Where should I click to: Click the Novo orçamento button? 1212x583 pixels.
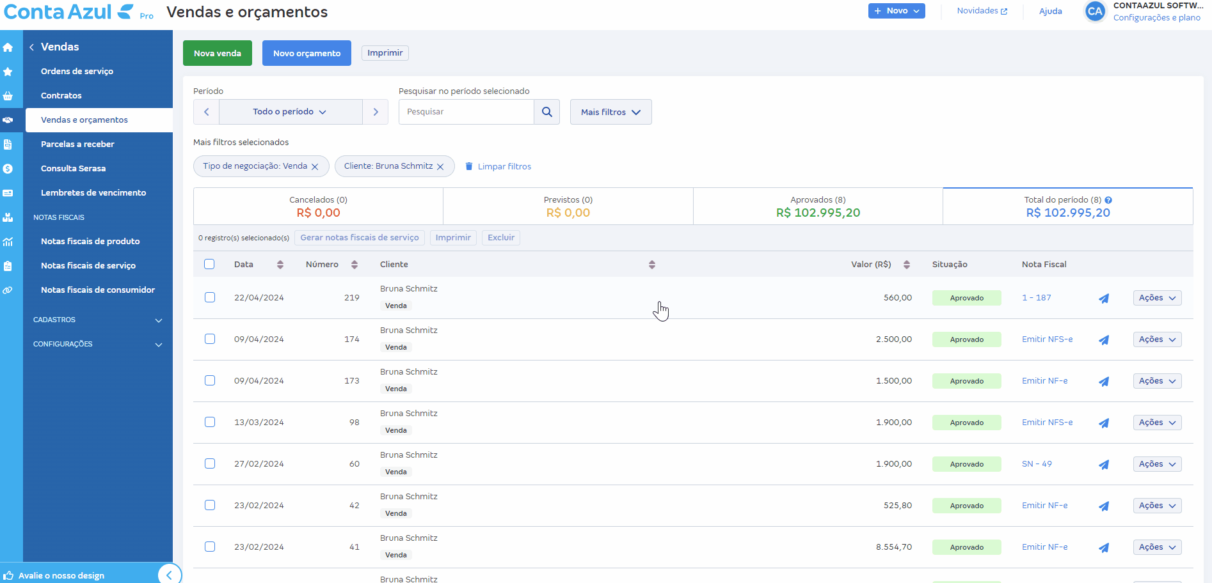point(307,53)
